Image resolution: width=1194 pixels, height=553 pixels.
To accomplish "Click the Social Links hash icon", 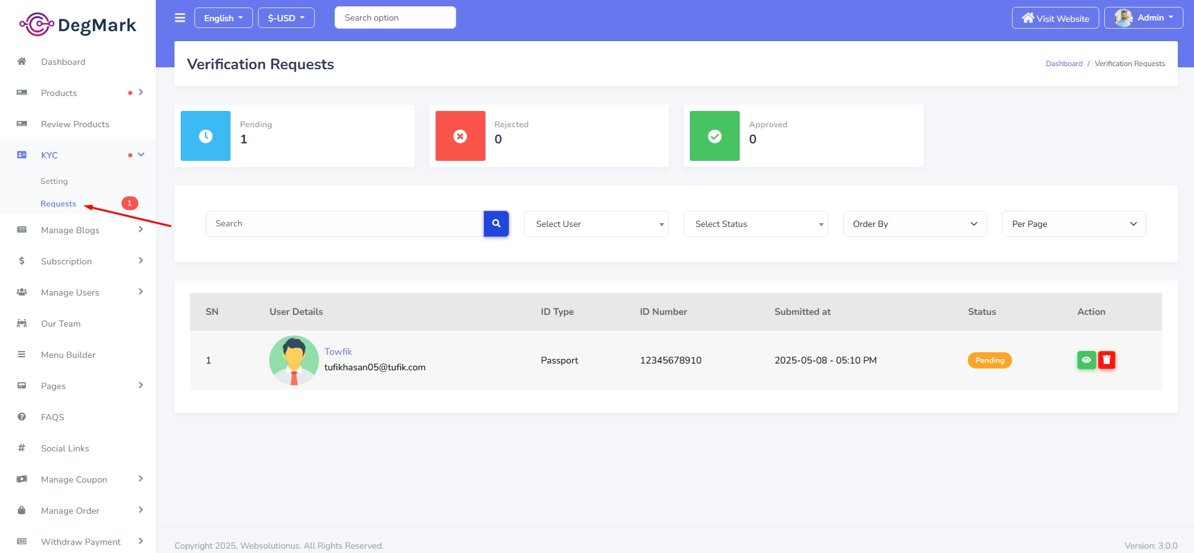I will [x=22, y=448].
